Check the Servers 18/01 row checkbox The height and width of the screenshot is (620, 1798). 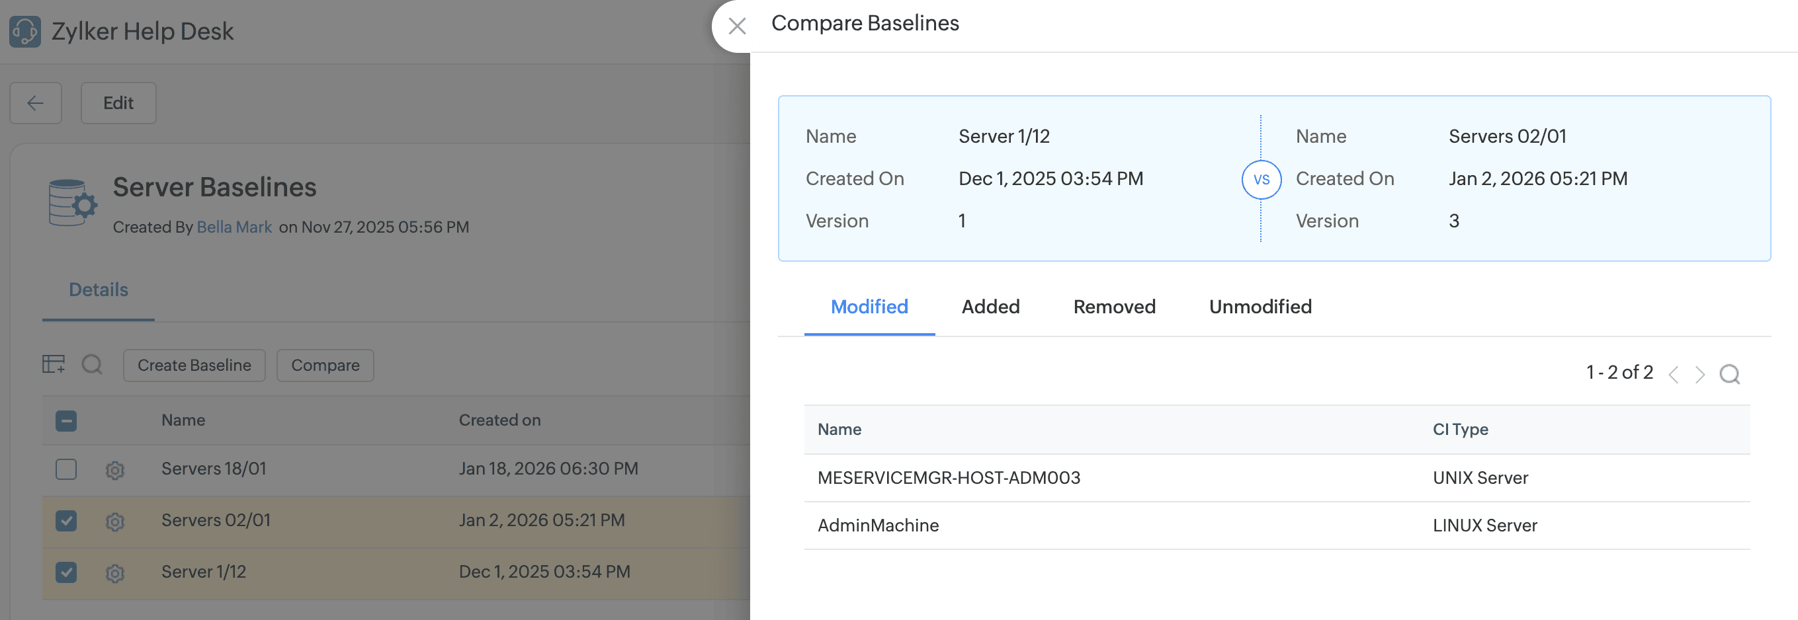click(66, 469)
